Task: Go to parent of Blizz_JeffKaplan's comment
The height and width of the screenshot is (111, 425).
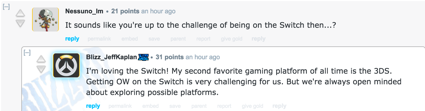Action: point(199,106)
